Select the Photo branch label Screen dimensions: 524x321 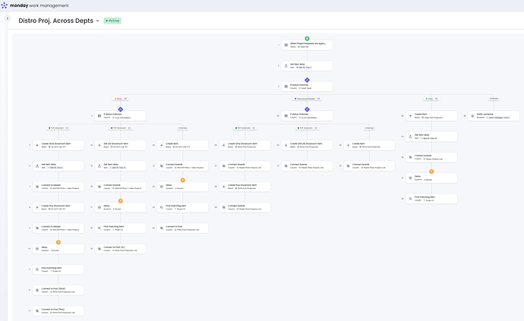pyautogui.click(x=121, y=99)
